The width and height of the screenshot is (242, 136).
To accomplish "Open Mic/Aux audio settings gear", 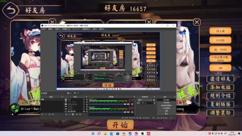I will (132, 104).
